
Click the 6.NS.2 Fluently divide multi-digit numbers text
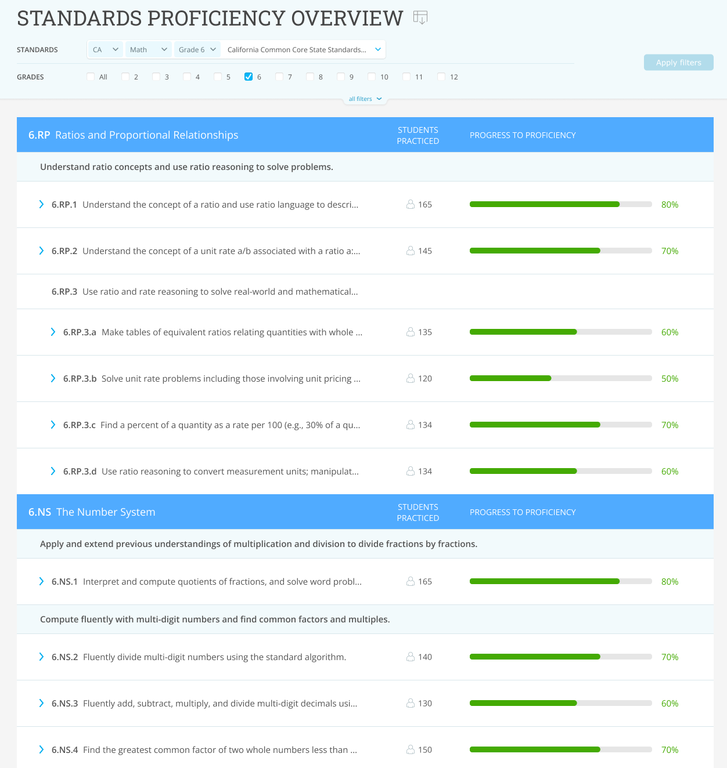[x=199, y=657]
